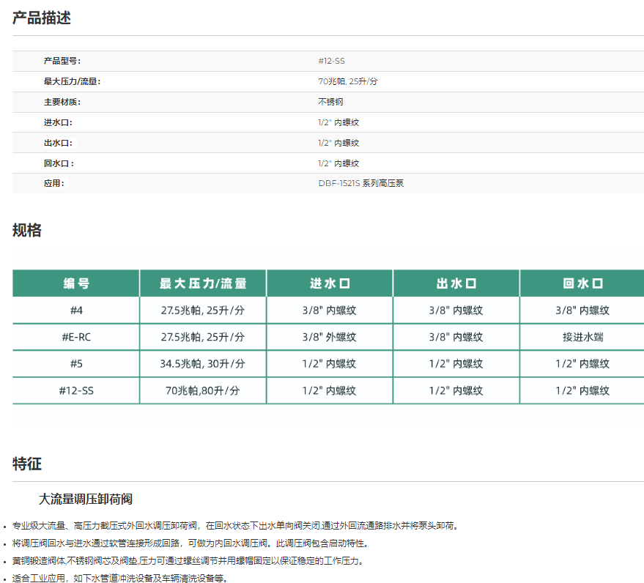Click the 产品描述 section heading
644x583 pixels.
click(x=42, y=18)
